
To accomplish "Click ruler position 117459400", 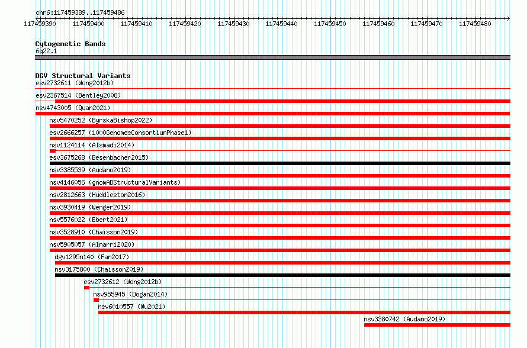I will (88, 24).
